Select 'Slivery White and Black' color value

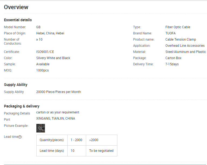53,58
